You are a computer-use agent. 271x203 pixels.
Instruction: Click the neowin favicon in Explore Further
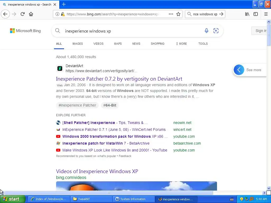pos(58,123)
